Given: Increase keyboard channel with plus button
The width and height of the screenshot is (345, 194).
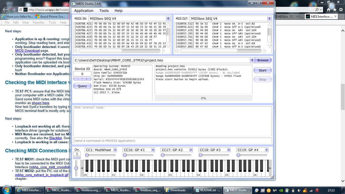Looking at the screenshot, I should pyautogui.click(x=79, y=158).
